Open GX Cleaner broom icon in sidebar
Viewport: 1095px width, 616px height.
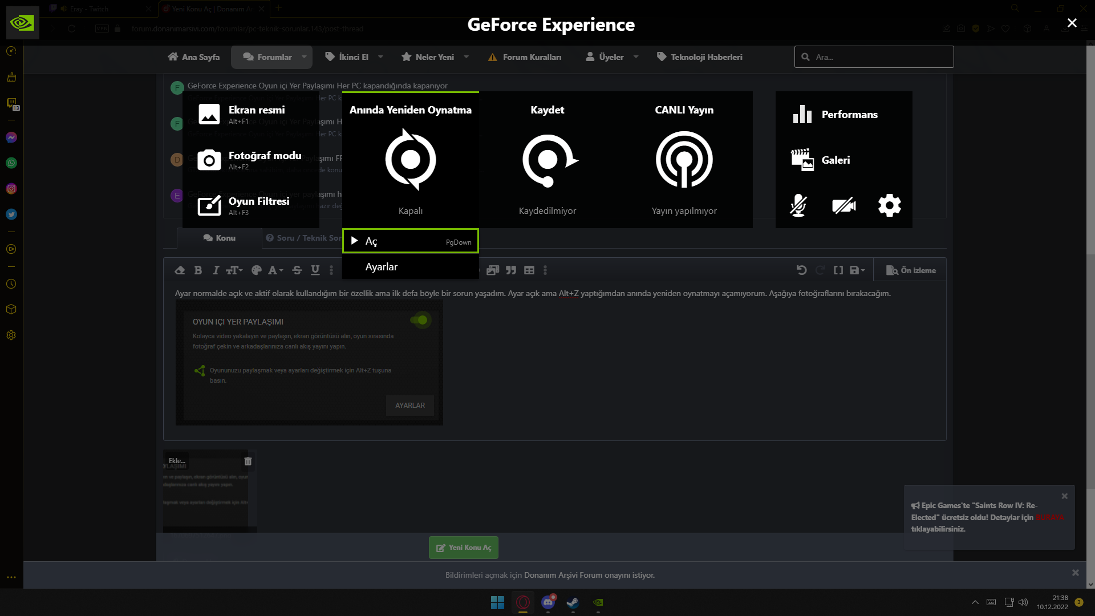click(11, 77)
